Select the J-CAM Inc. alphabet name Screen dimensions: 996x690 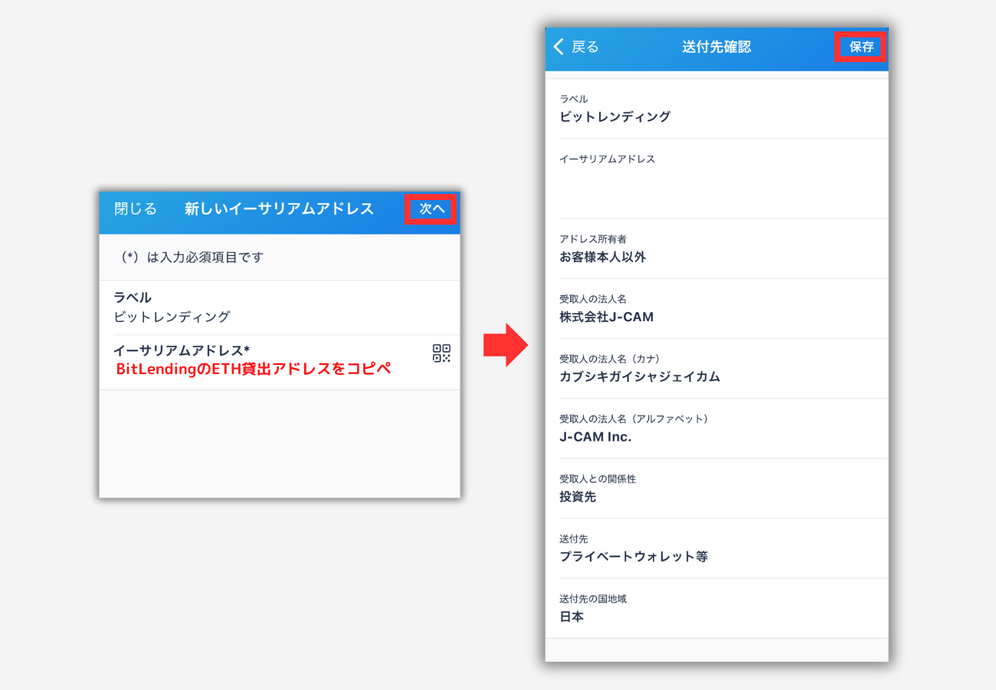[x=595, y=437]
